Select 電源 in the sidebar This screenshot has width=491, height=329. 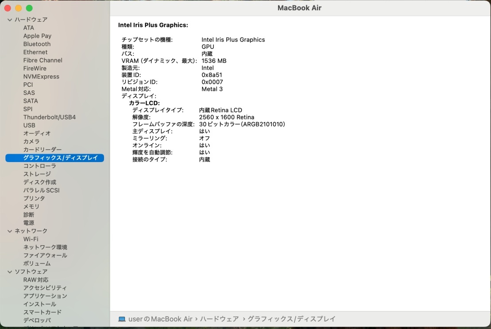tap(28, 223)
